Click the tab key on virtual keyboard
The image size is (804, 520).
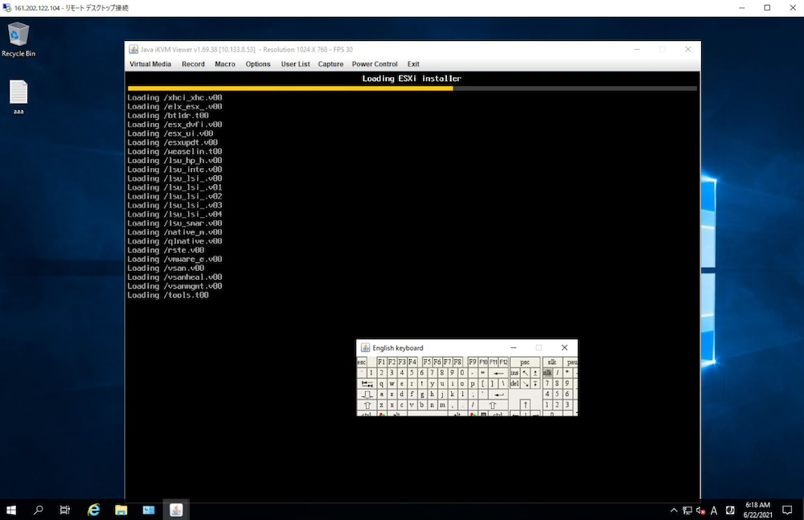(367, 383)
